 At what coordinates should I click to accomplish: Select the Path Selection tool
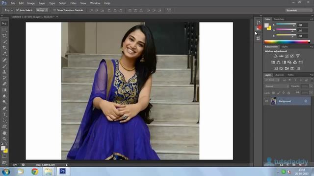4,121
